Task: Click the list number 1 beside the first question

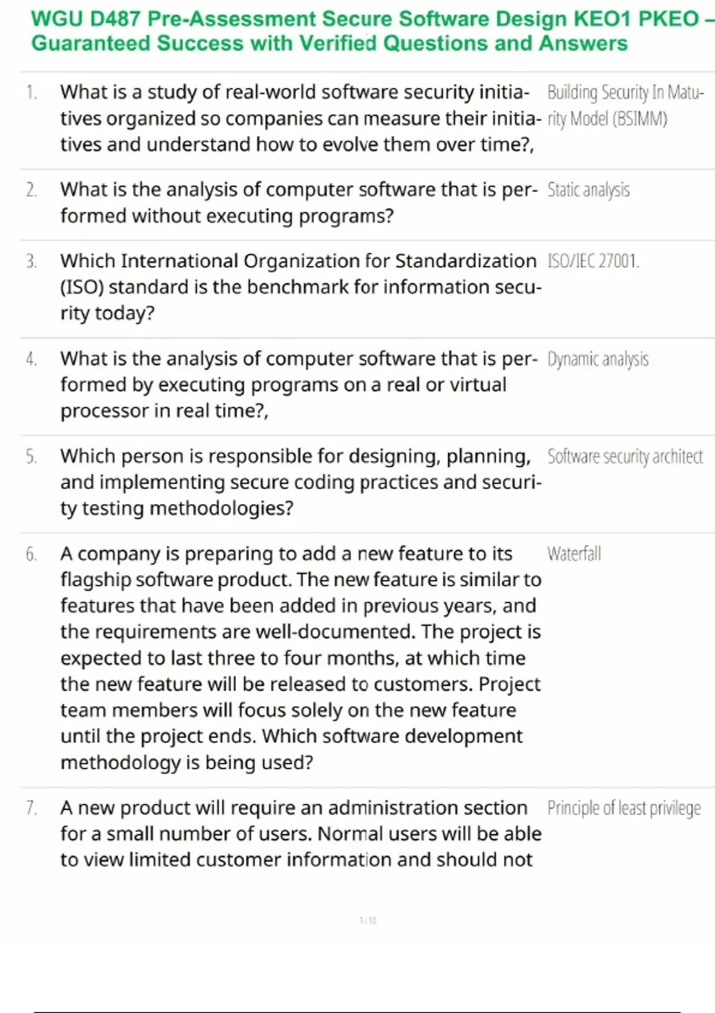Action: [31, 92]
